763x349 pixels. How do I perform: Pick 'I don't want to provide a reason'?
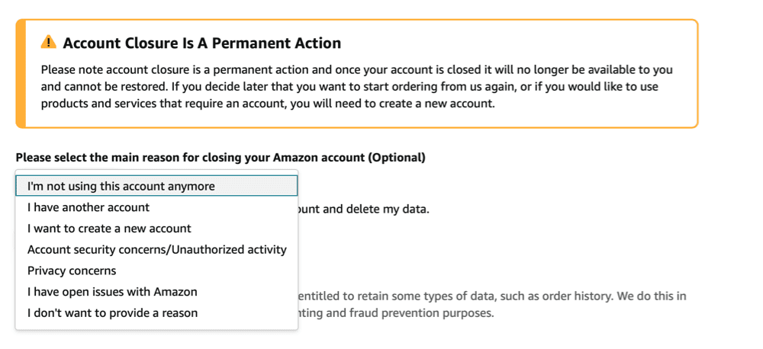(x=112, y=312)
